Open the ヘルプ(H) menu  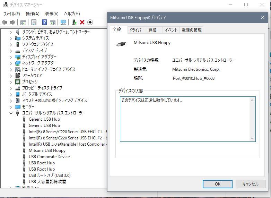[72, 14]
